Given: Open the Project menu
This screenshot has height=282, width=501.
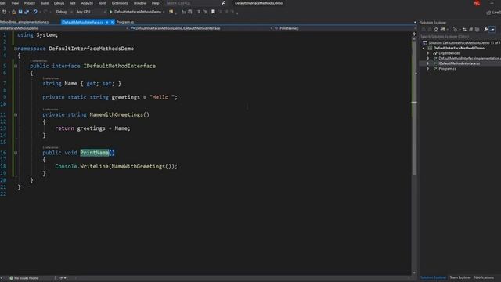Looking at the screenshot, I should coord(30,3).
